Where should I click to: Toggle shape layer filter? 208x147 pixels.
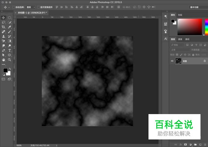(200, 45)
